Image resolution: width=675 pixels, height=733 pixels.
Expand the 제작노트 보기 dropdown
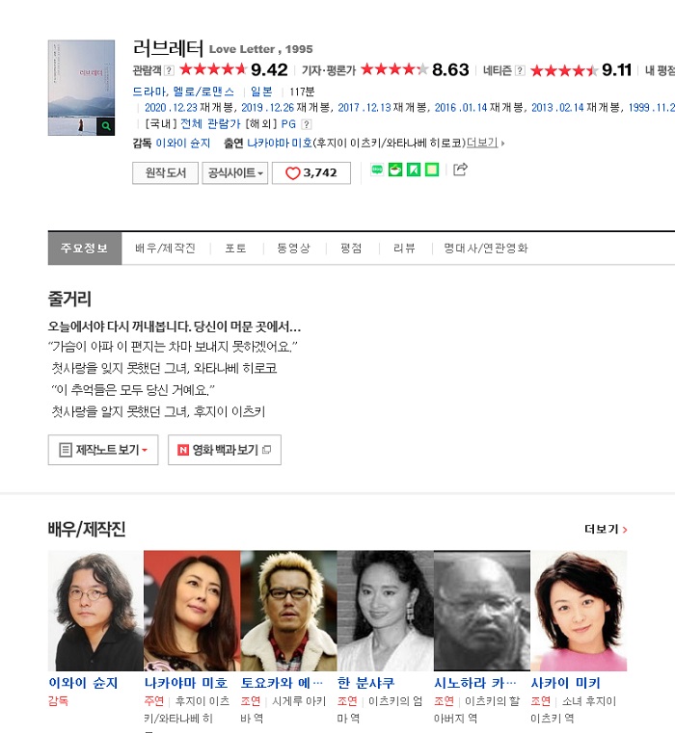[x=103, y=450]
